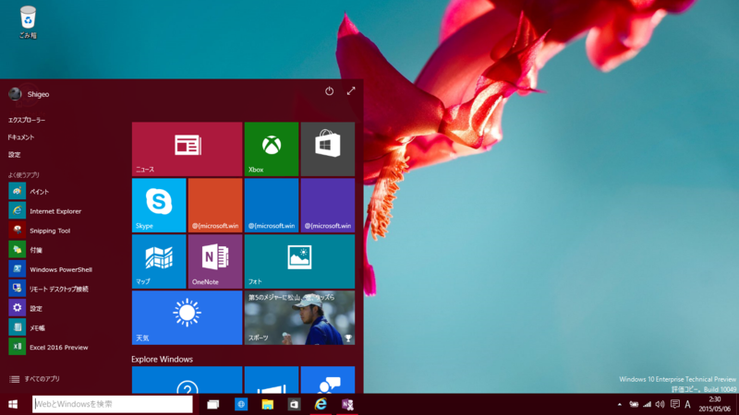
Task: Expand Start menu to full screen
Action: [x=351, y=90]
